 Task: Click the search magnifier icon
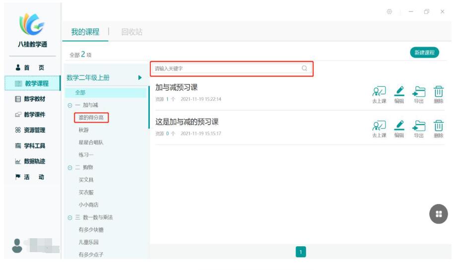click(x=304, y=68)
